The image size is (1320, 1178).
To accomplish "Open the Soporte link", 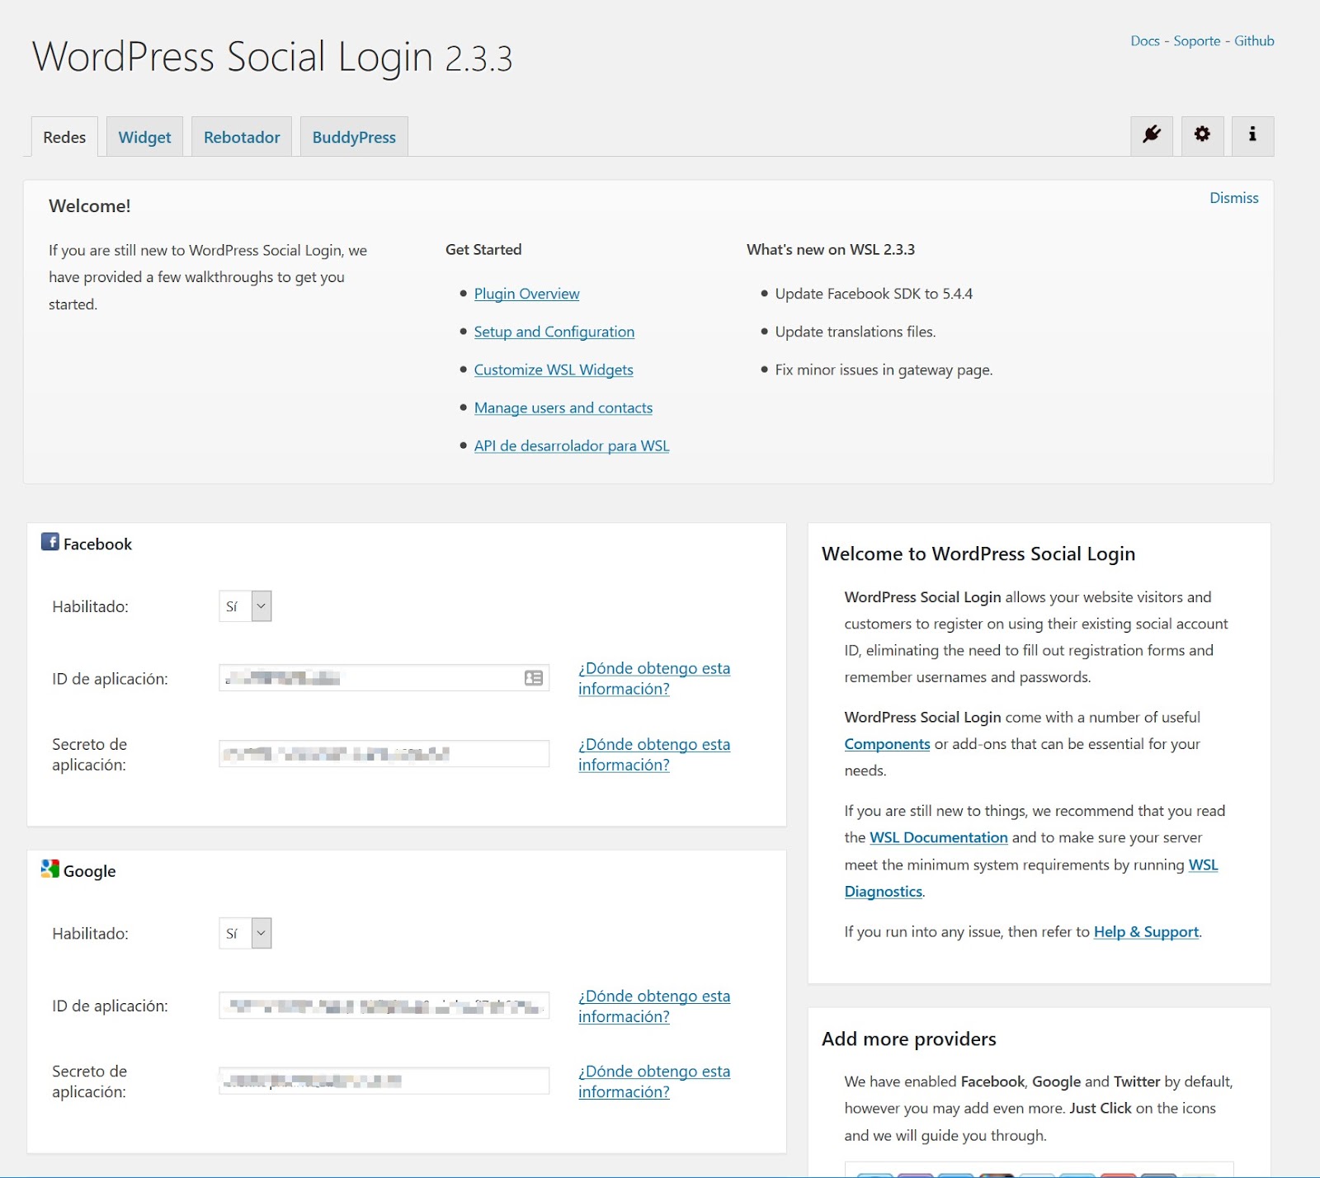I will [1196, 40].
